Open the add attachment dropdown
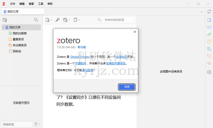213x128 pixels. coord(66,20)
